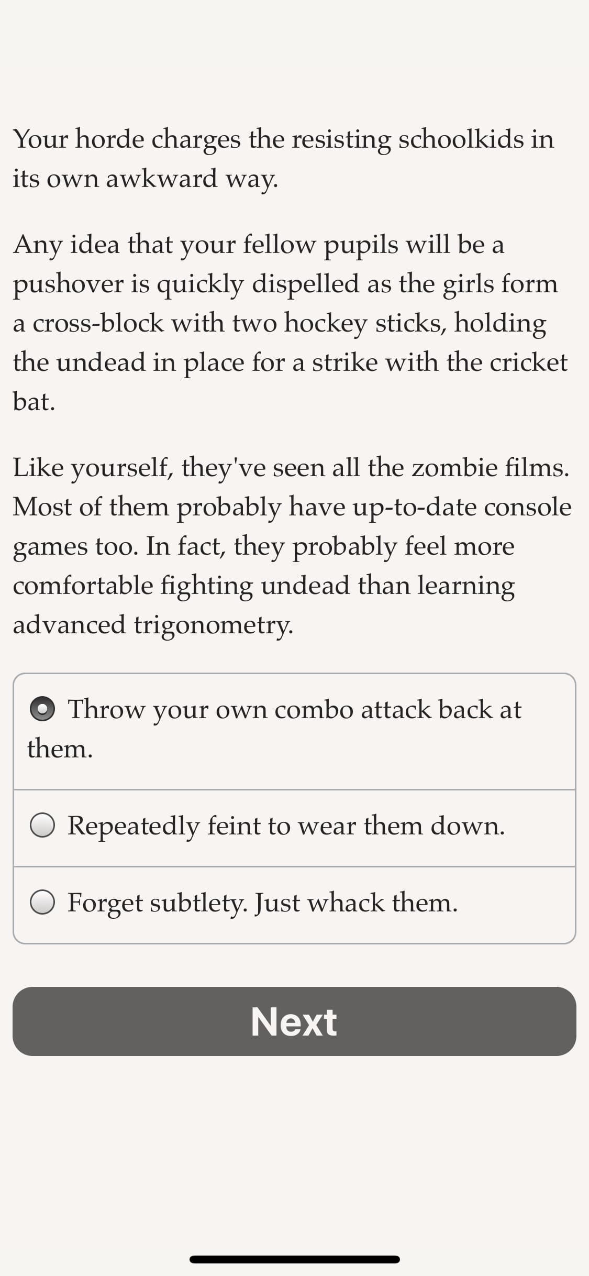Tap the option text 'Repeatedly feint to wear them down.'
The width and height of the screenshot is (589, 1276).
pos(286,826)
